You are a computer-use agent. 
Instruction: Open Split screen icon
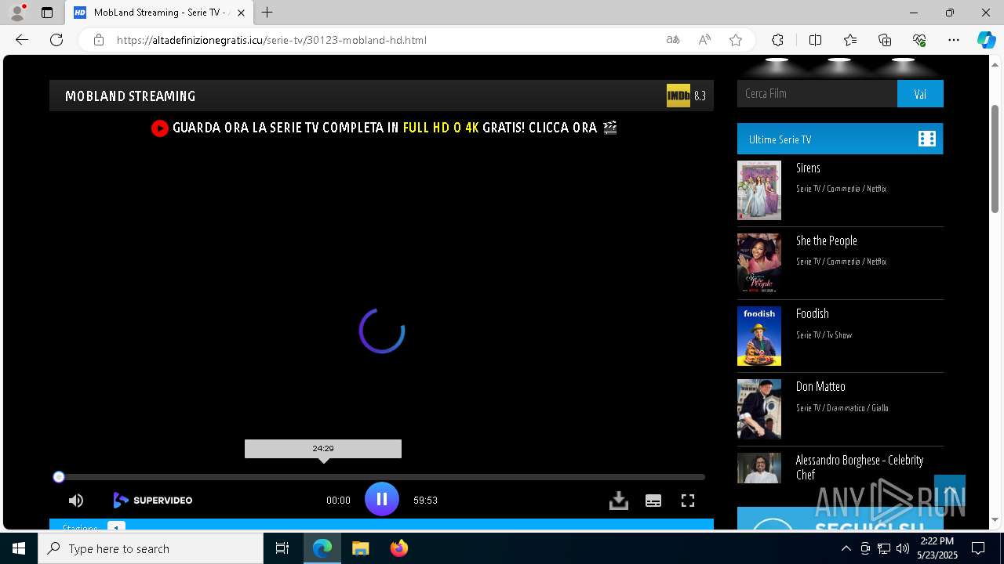815,40
